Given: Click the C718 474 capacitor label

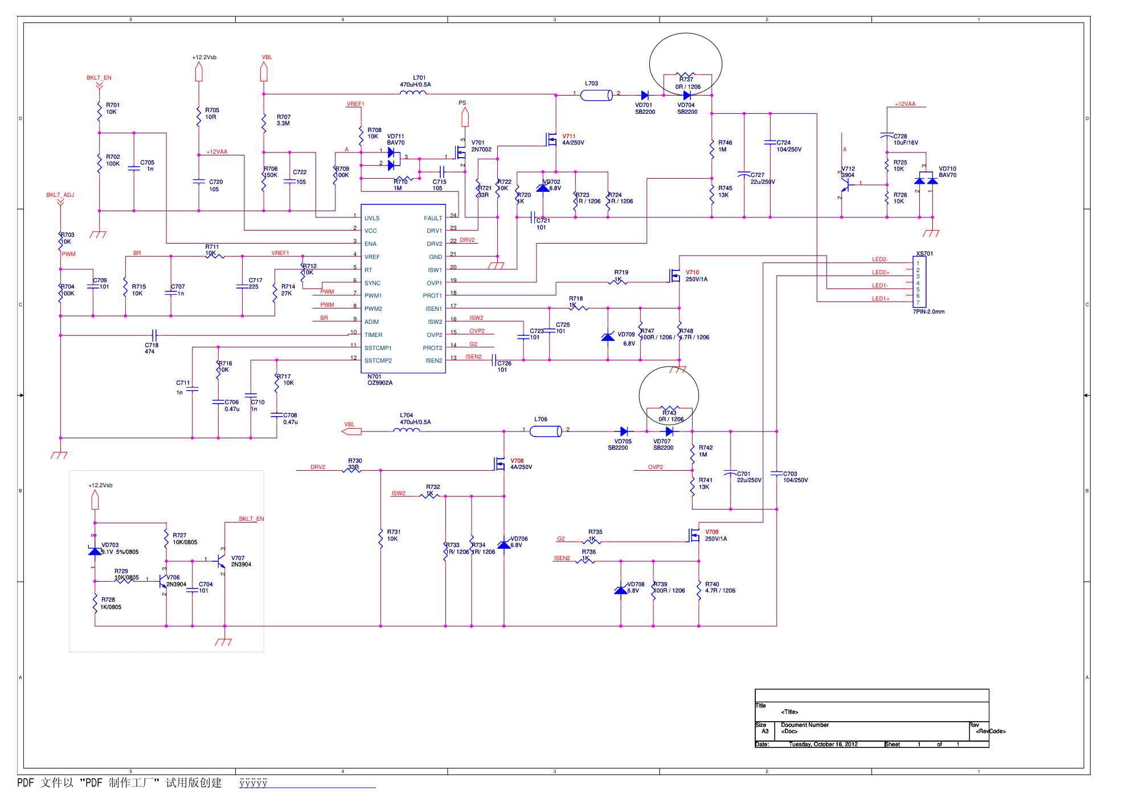Looking at the screenshot, I should point(152,348).
